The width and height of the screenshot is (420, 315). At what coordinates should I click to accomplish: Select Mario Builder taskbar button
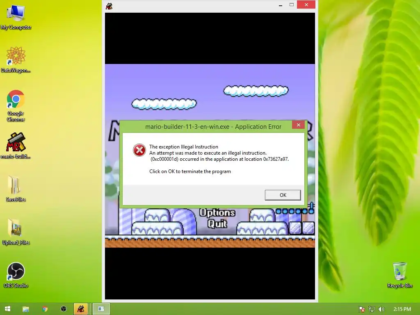(x=81, y=309)
